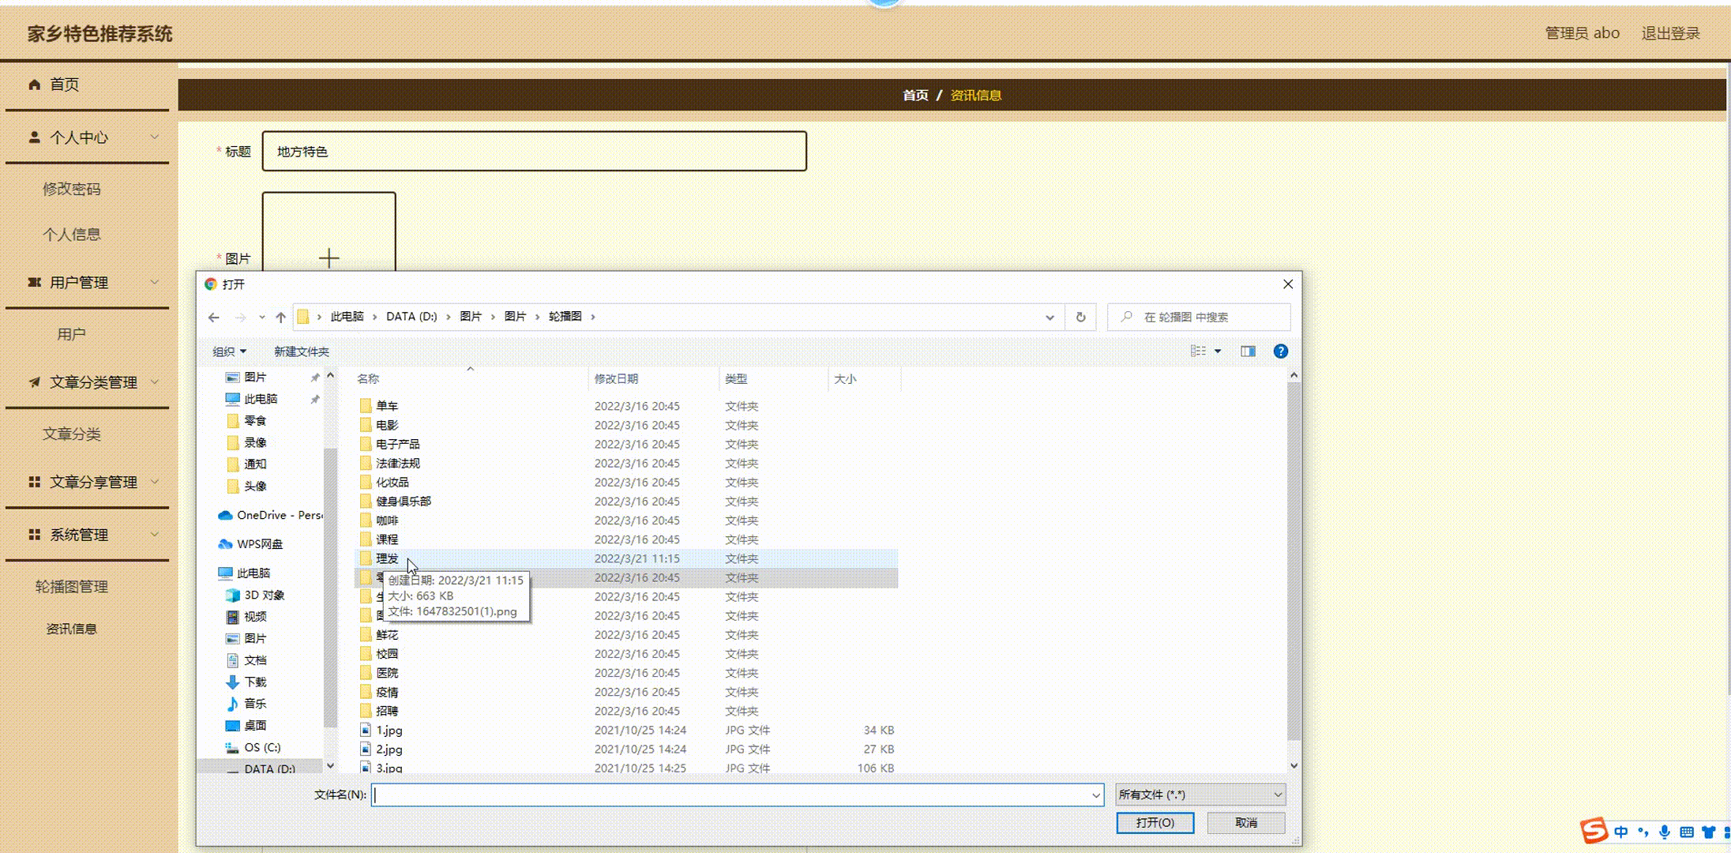Open the address bar history dropdown

[x=1049, y=318]
